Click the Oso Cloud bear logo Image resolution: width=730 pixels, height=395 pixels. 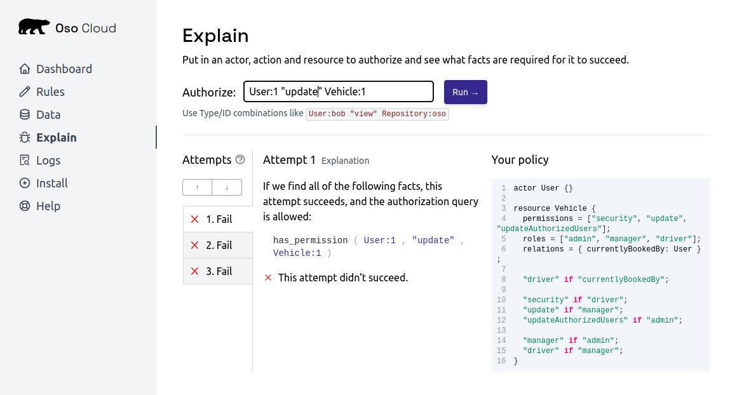pos(33,25)
